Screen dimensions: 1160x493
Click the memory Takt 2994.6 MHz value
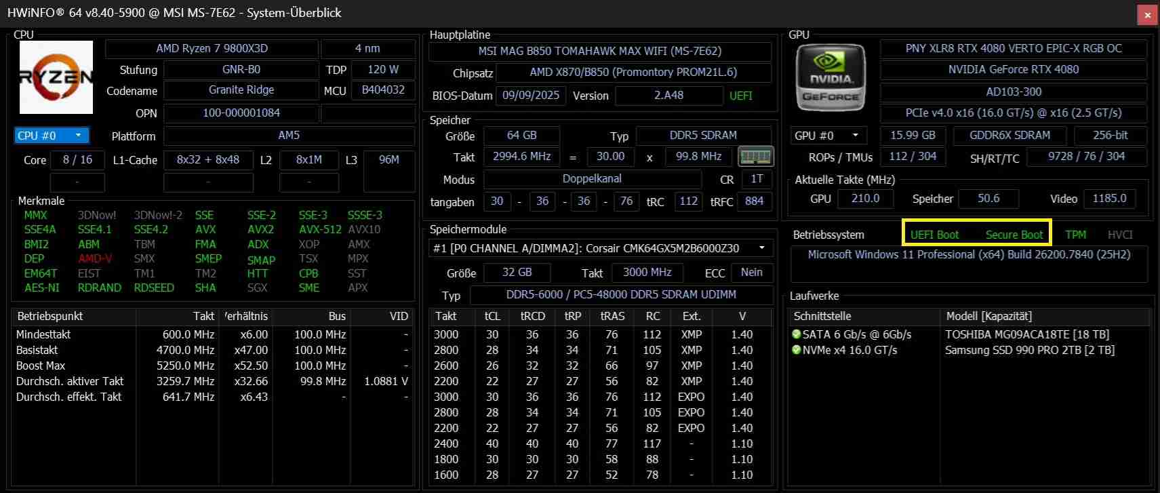pyautogui.click(x=522, y=157)
